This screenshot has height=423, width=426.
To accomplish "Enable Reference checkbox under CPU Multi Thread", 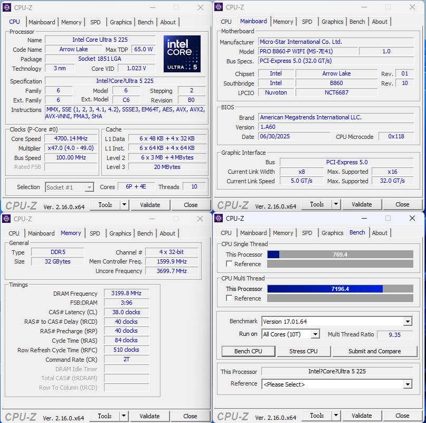I will tap(229, 298).
